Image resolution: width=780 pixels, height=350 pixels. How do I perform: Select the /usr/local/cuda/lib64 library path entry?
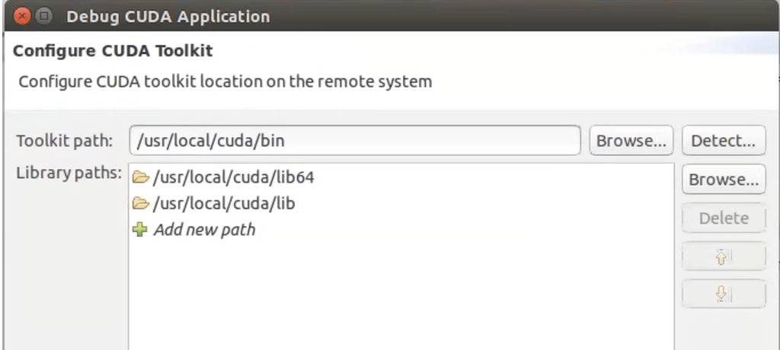point(233,178)
